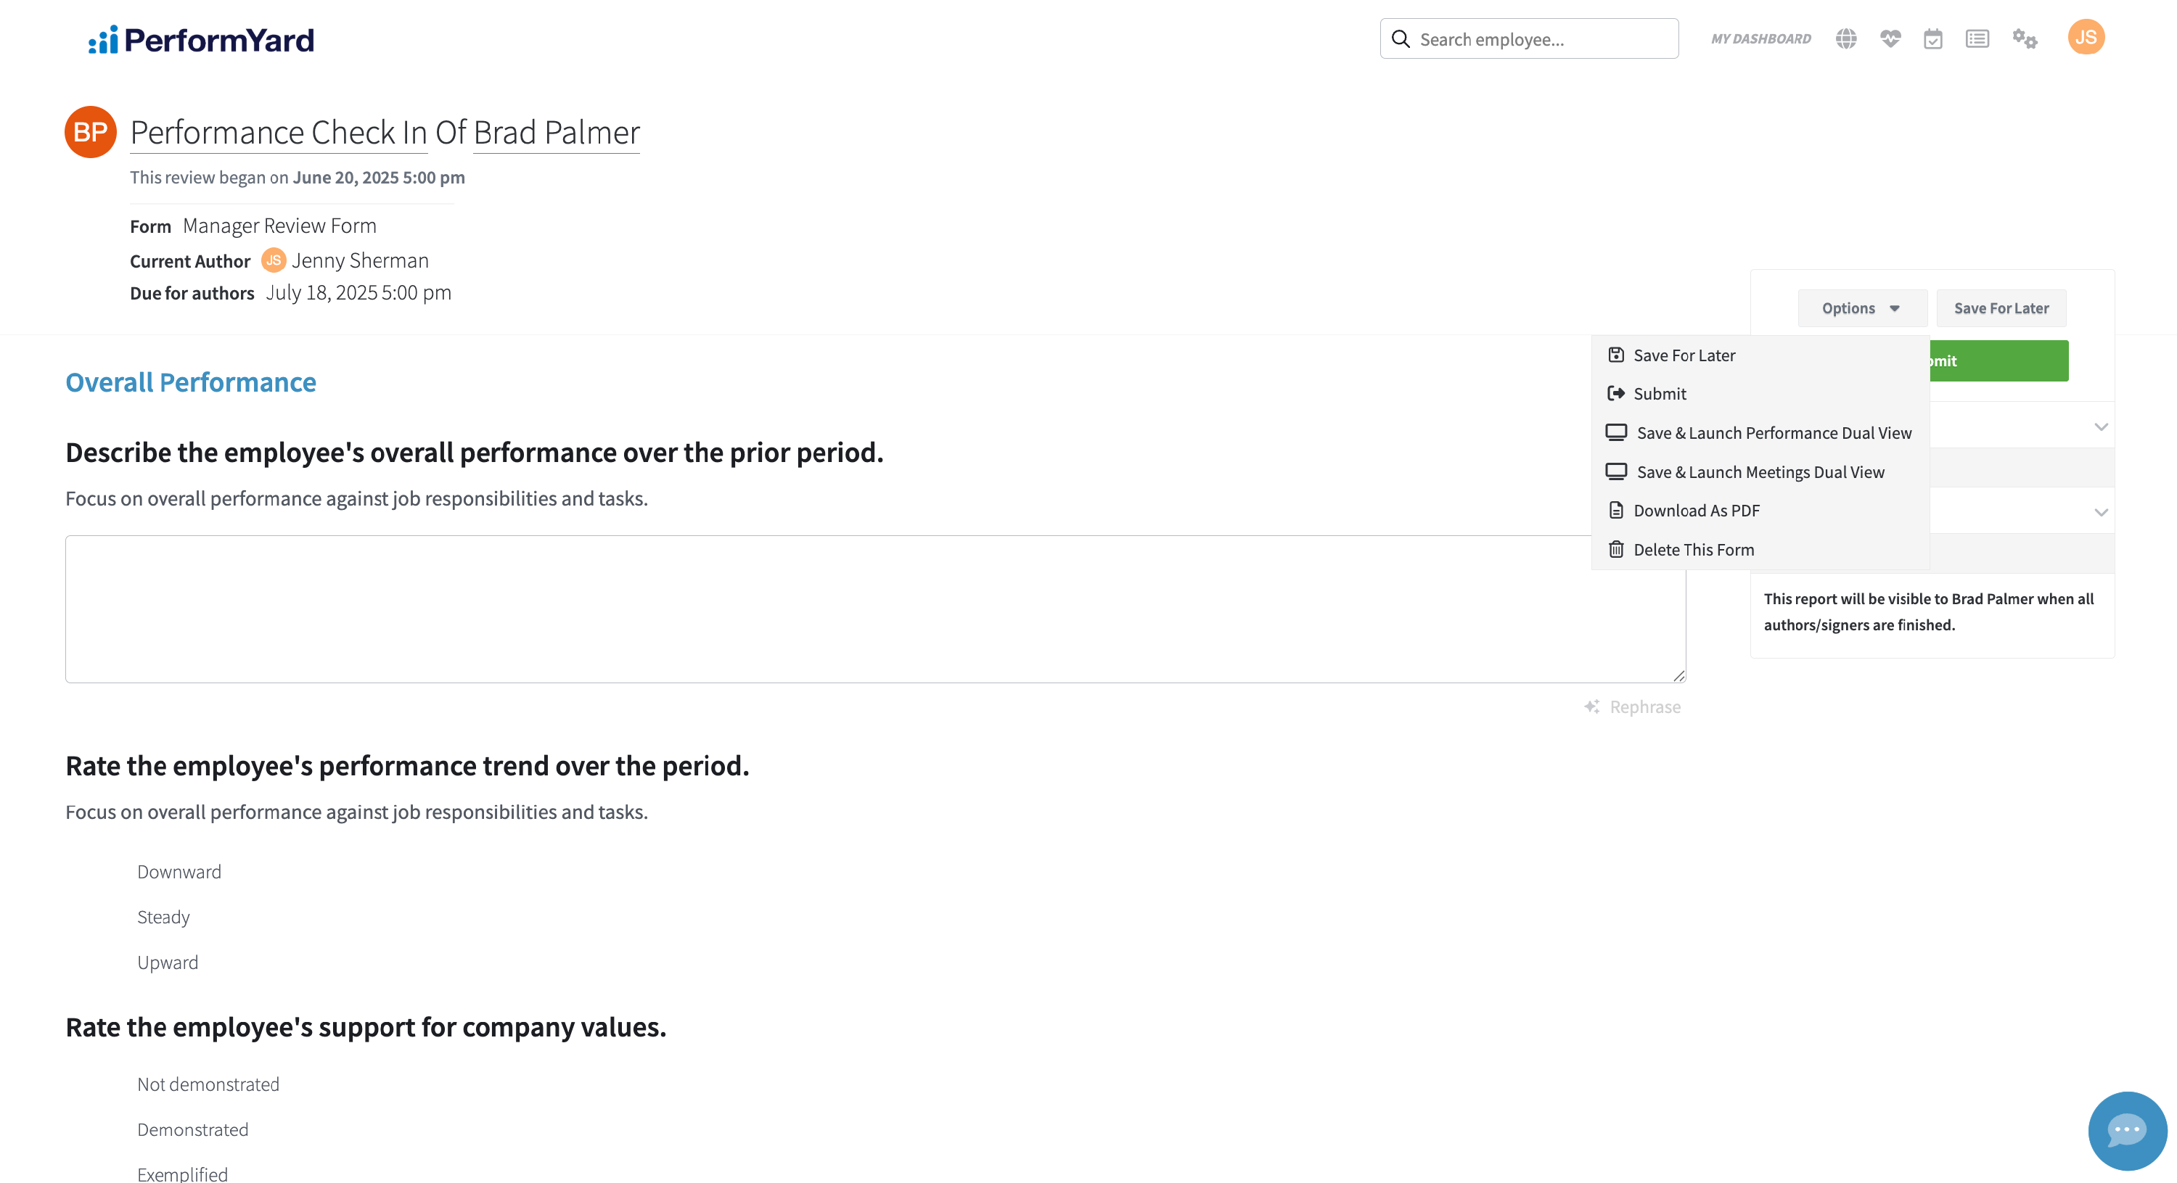The height and width of the screenshot is (1183, 2177).
Task: Expand the second sidebar chevron section
Action: pos(2100,512)
